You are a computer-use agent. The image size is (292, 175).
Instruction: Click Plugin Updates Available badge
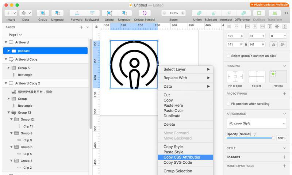coord(269,5)
